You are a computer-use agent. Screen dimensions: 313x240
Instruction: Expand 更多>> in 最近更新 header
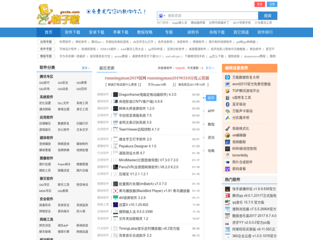click(x=210, y=68)
